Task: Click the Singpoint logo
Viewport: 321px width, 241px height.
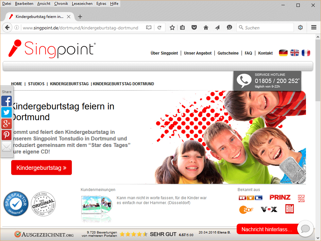Action: coord(52,48)
